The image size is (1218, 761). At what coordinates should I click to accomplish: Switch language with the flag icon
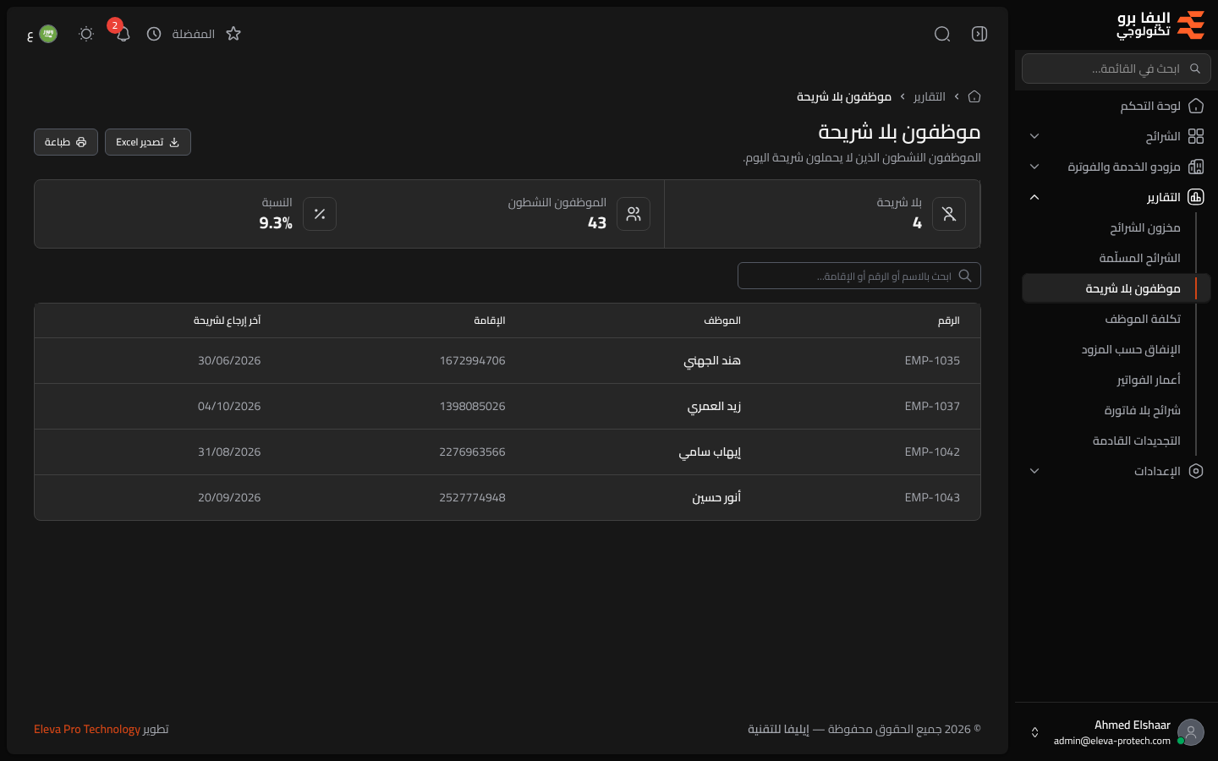(48, 34)
